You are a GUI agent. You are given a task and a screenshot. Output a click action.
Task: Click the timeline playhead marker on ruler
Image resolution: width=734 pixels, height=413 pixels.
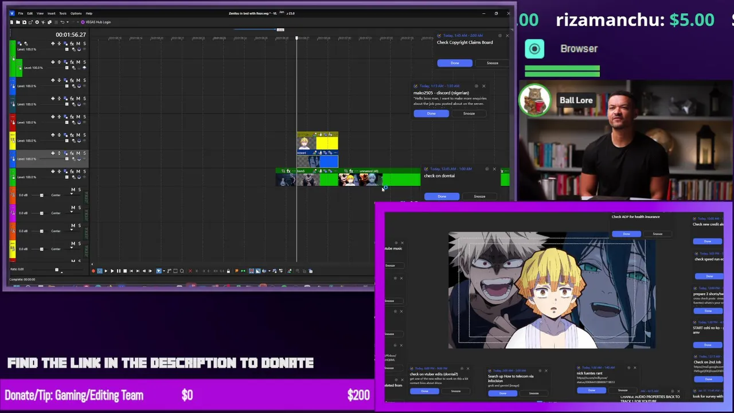[x=297, y=38]
